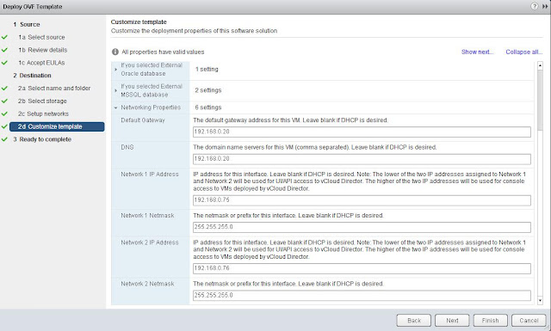This screenshot has width=551, height=331.
Task: Expand the External Oracle database section
Action: 115,70
